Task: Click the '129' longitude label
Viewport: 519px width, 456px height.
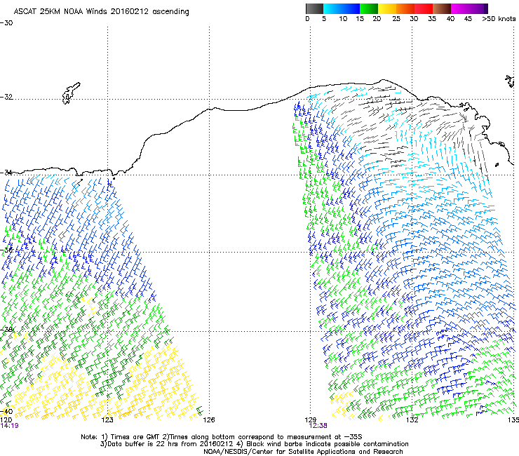Action: (x=311, y=420)
